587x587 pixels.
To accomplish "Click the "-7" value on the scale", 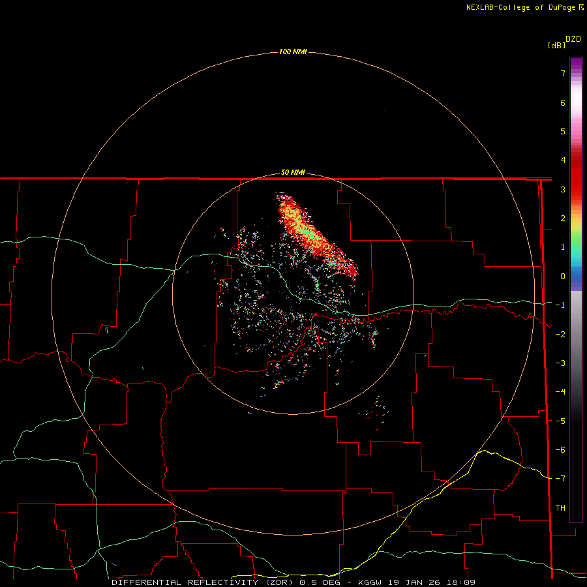I will pyautogui.click(x=560, y=479).
